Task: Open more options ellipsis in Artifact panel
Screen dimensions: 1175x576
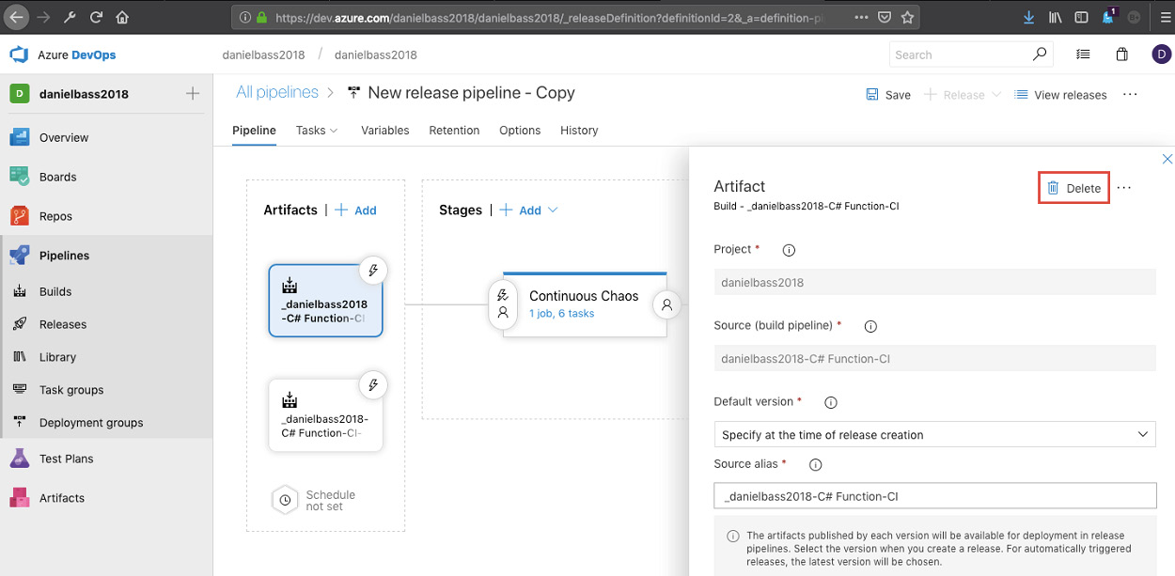Action: point(1124,188)
